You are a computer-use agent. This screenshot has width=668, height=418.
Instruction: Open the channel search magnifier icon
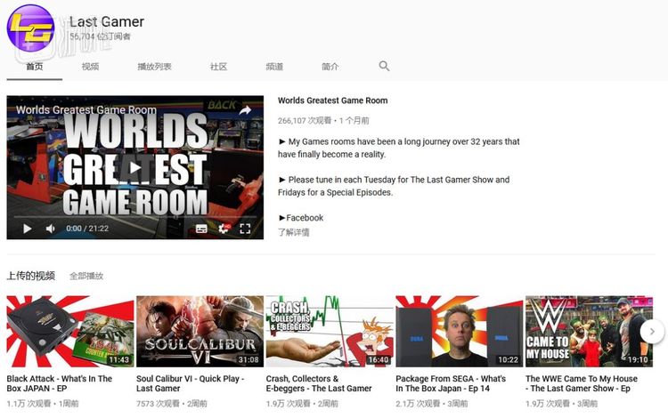click(384, 67)
